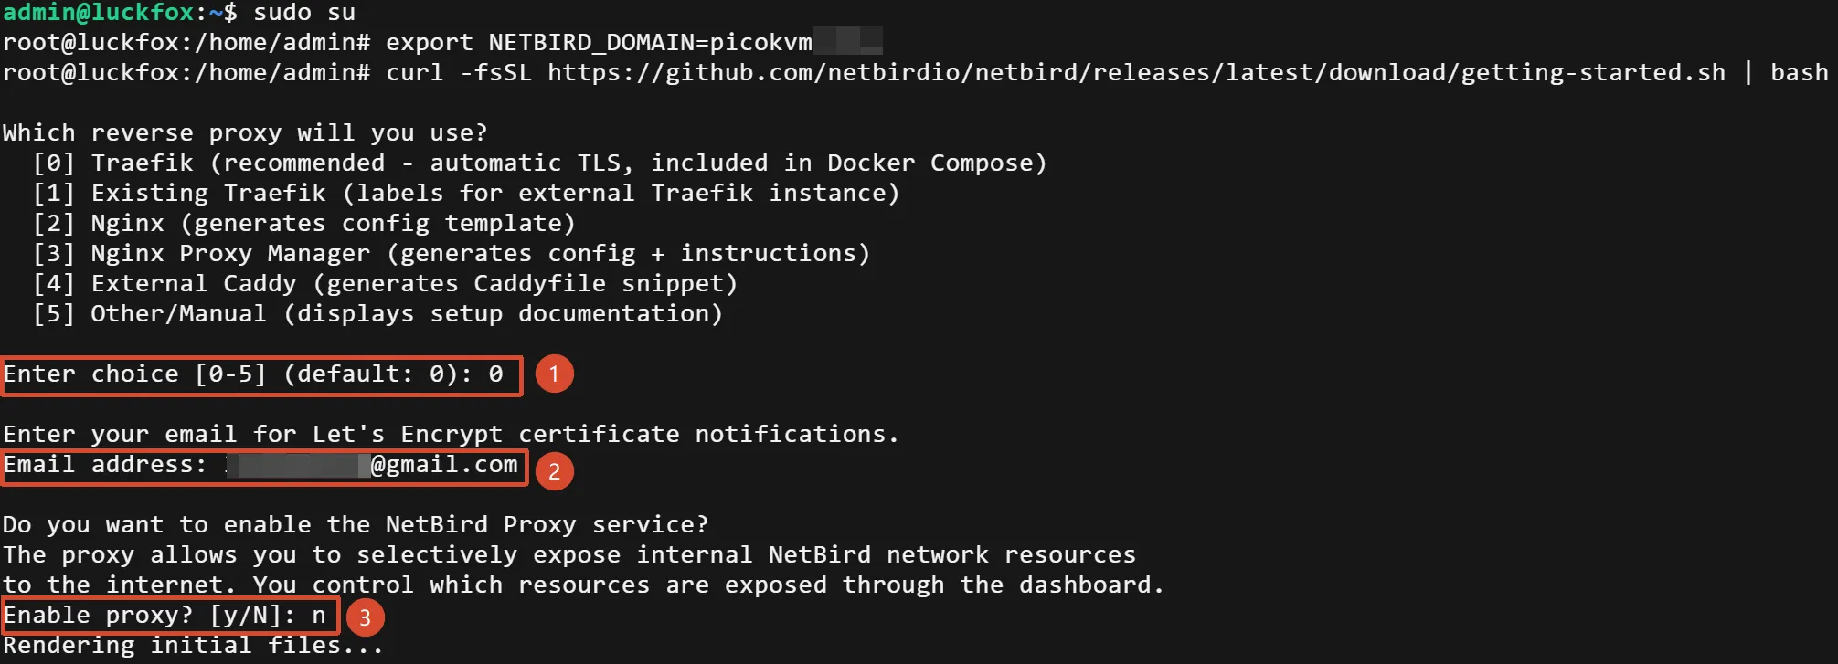The width and height of the screenshot is (1838, 664).
Task: Click the red circled number 1 badge
Action: pos(554,374)
